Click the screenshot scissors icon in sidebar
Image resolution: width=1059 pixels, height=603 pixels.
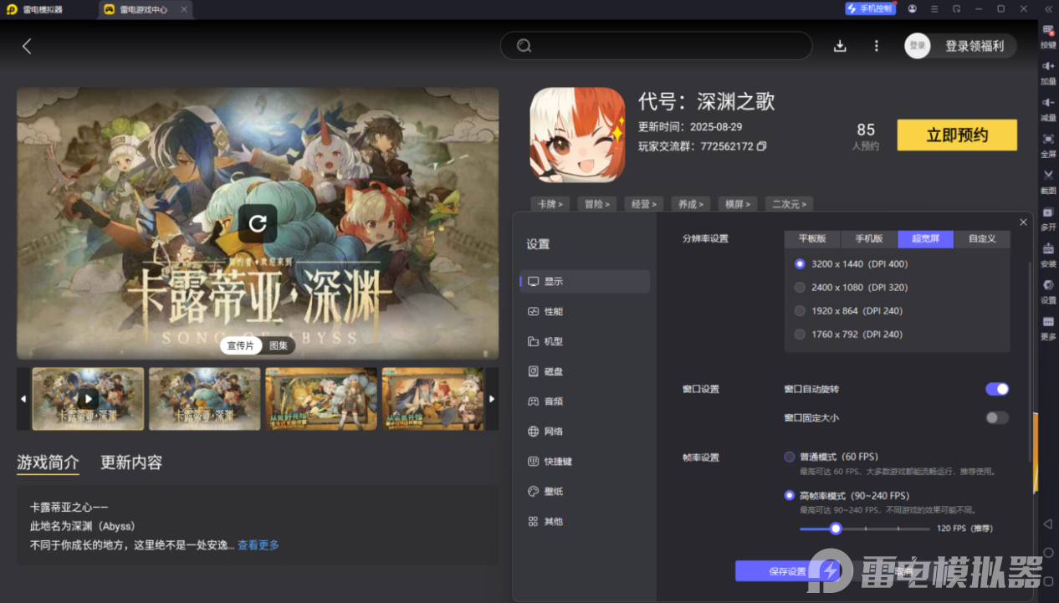click(1047, 176)
